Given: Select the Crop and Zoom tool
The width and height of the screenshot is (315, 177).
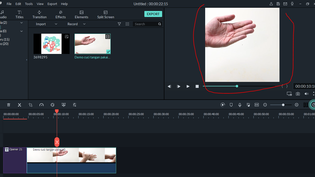Looking at the screenshot, I should [x=31, y=105].
